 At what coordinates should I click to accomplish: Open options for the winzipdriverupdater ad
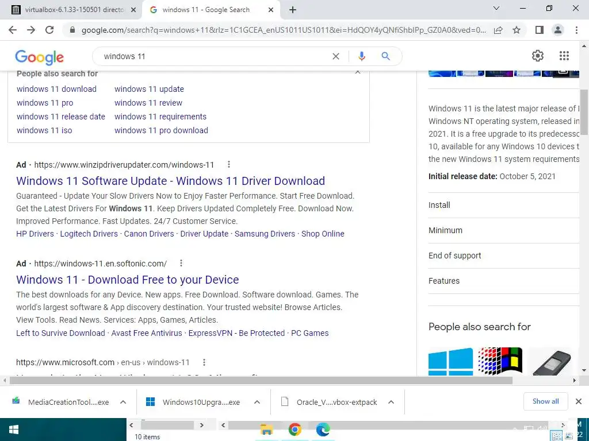pyautogui.click(x=229, y=164)
